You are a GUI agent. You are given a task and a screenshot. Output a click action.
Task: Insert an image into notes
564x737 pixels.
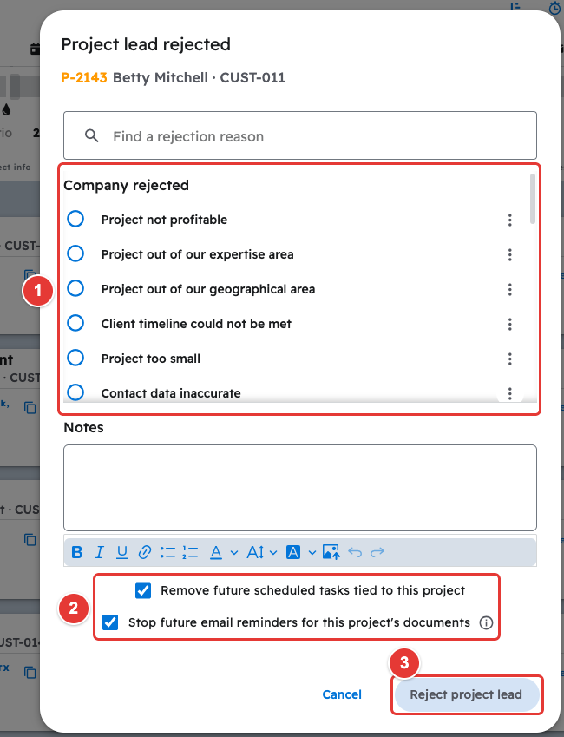click(x=331, y=552)
